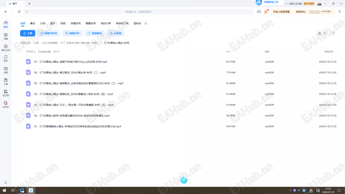345x194 pixels.
Task: Select the 回收站 tab
Action: (x=137, y=23)
